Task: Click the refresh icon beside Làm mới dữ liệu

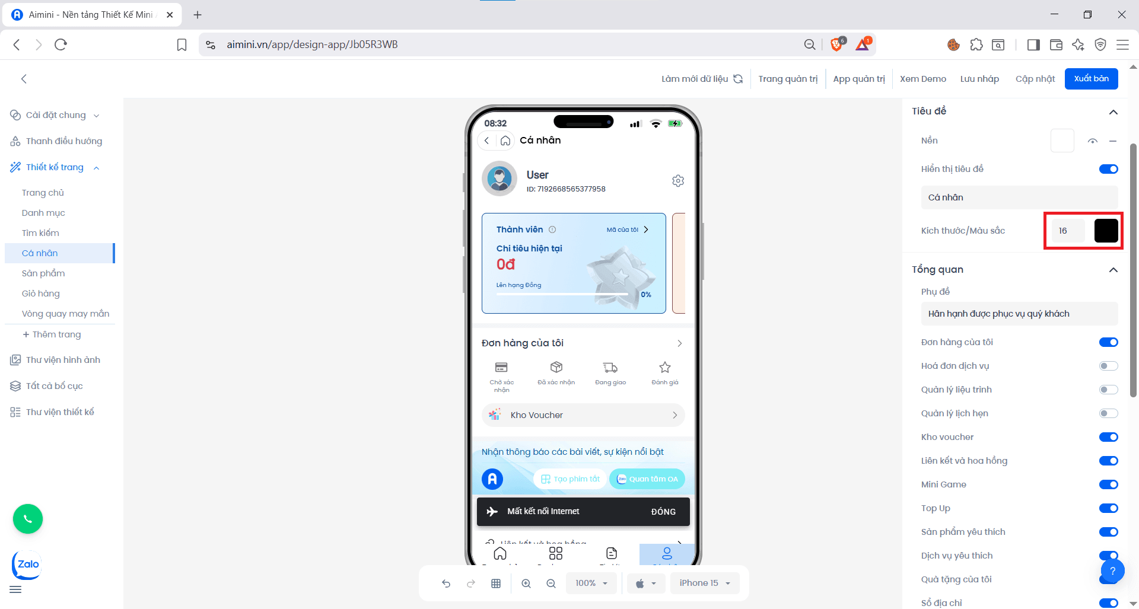Action: [x=738, y=78]
